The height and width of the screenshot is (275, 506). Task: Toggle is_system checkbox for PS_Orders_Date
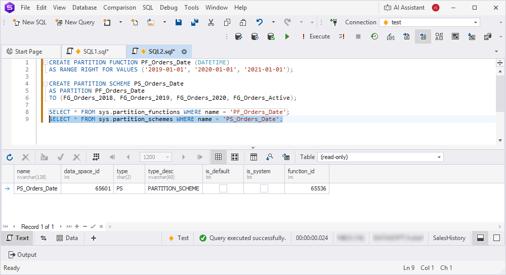tap(264, 188)
